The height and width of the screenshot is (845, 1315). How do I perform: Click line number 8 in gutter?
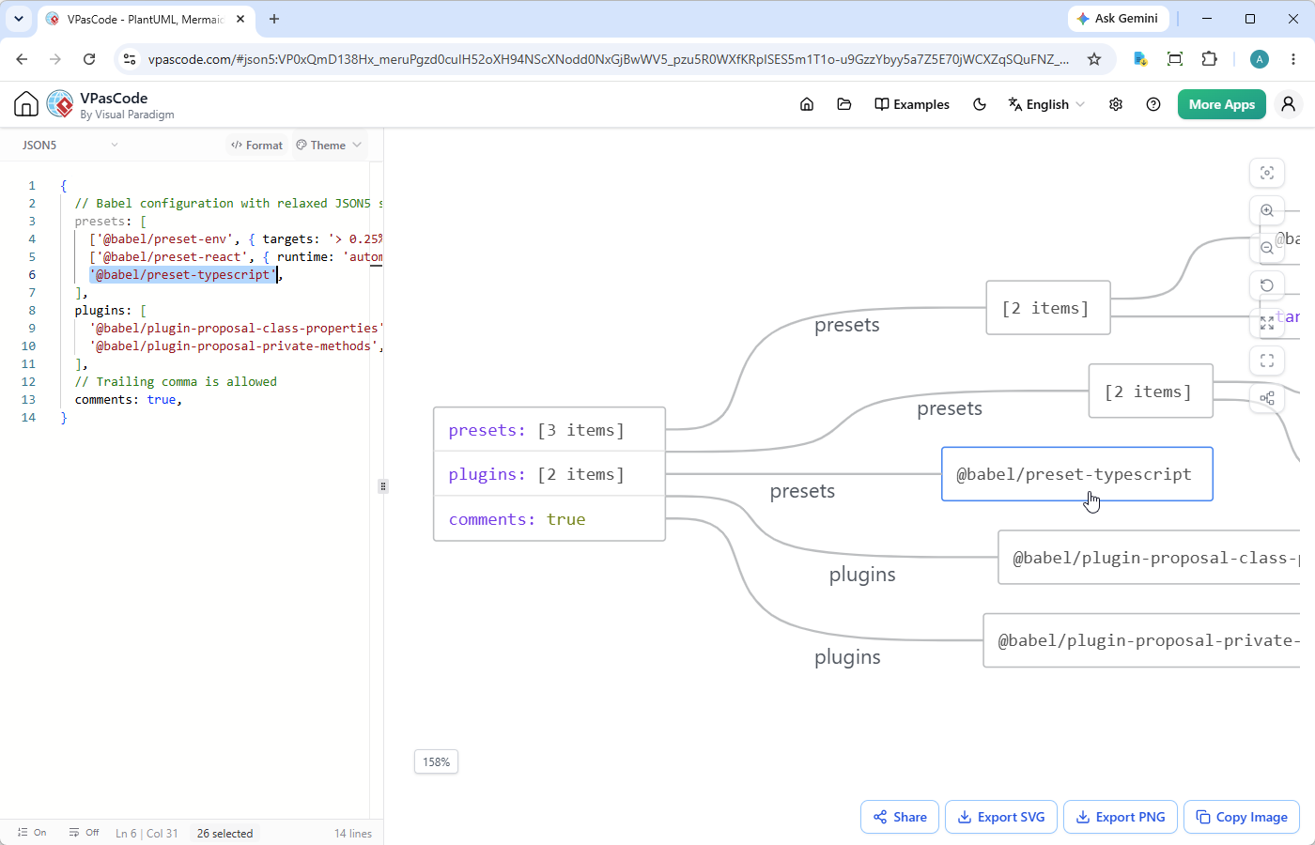pos(32,310)
